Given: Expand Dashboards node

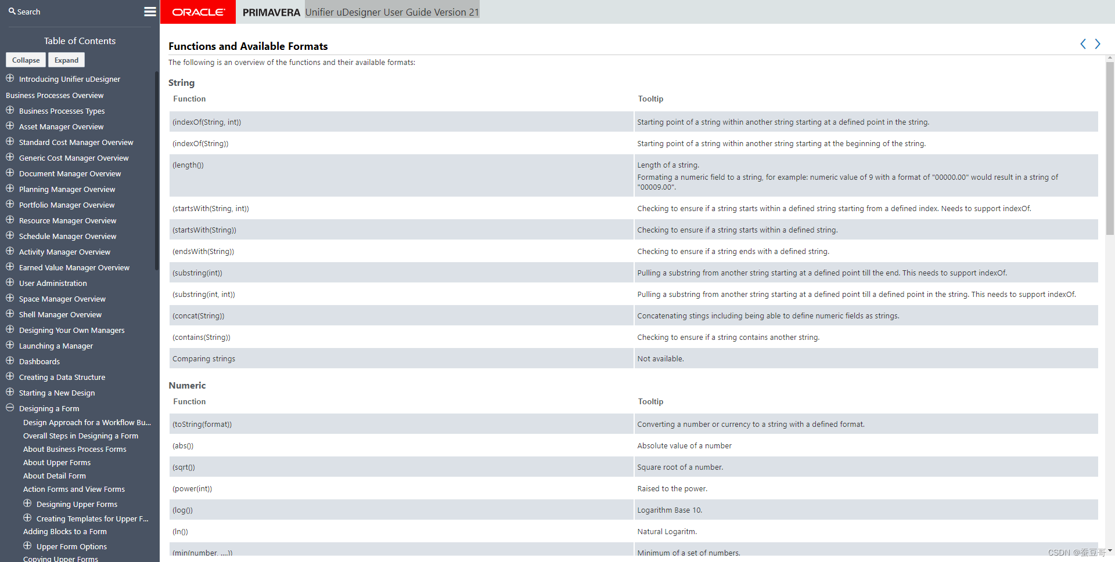Looking at the screenshot, I should 10,361.
